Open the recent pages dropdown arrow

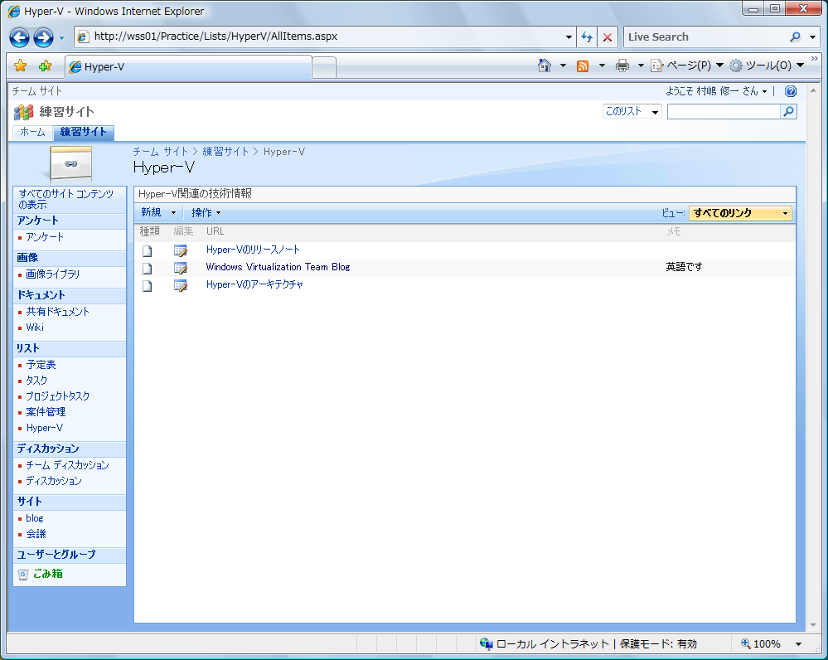coord(62,37)
